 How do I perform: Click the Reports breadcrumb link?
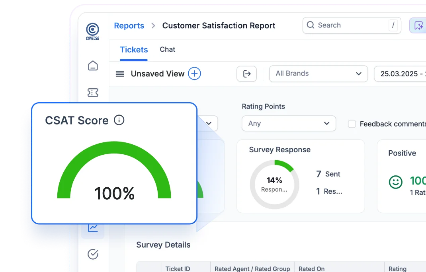(129, 25)
